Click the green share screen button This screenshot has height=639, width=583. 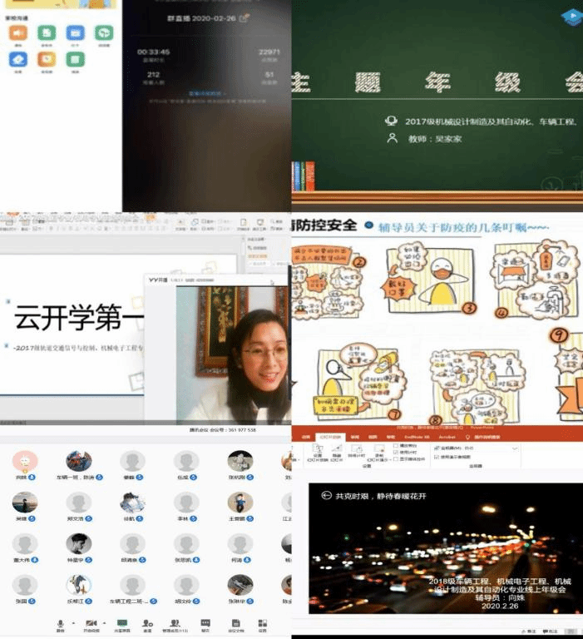[x=122, y=622]
